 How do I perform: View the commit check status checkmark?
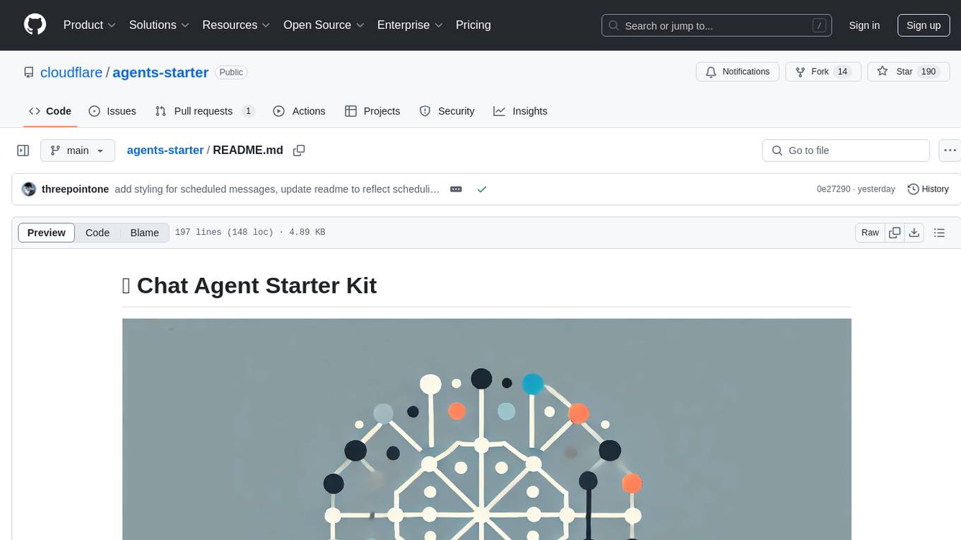482,189
